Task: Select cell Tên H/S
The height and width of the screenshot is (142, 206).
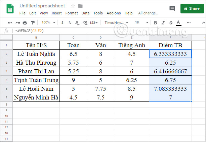Action: [x=36, y=45]
